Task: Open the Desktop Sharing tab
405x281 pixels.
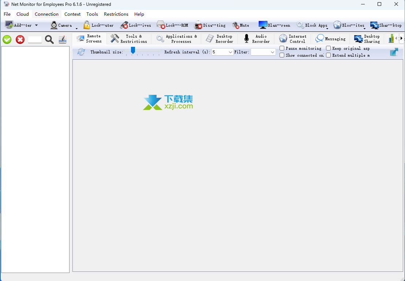Action: [367, 39]
